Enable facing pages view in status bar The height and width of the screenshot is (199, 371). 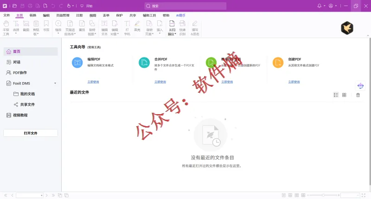tap(297, 195)
